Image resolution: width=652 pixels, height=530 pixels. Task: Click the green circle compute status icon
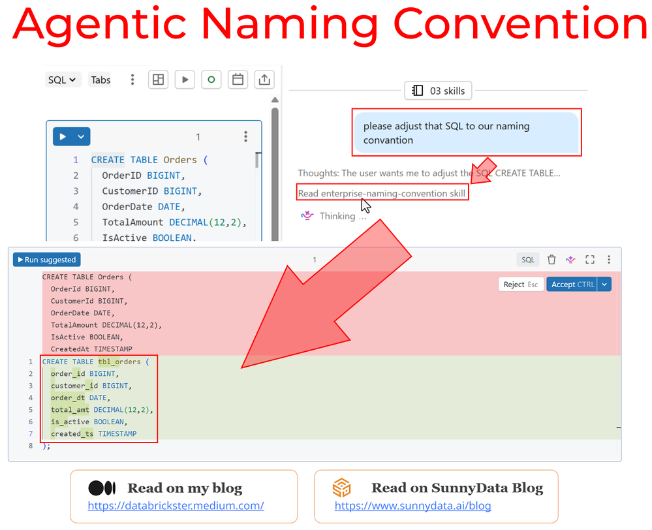tap(211, 80)
